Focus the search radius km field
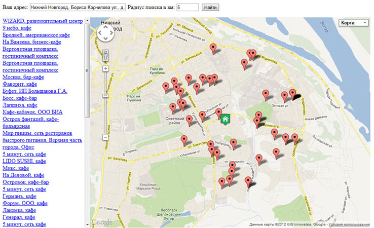 pyautogui.click(x=188, y=8)
